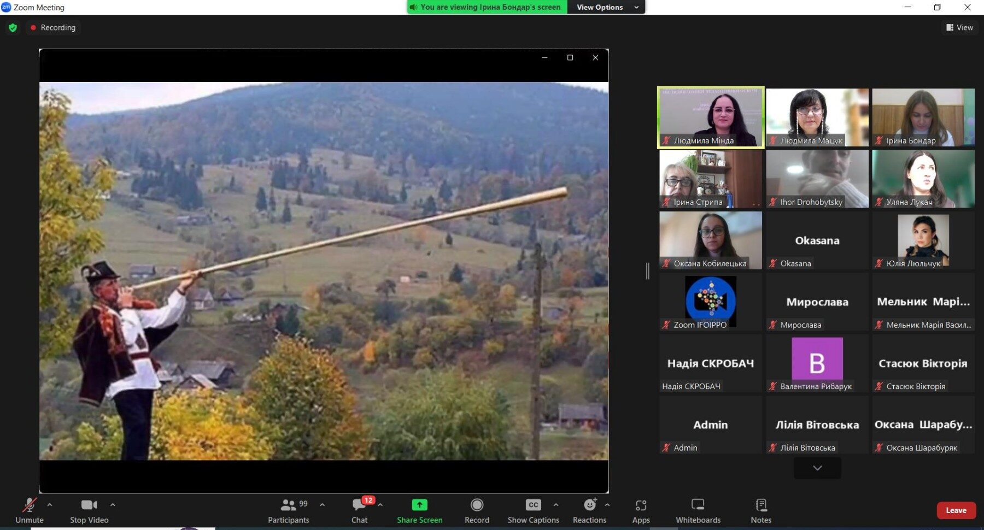984x530 pixels.
Task: Open the Notes panel
Action: coord(760,510)
